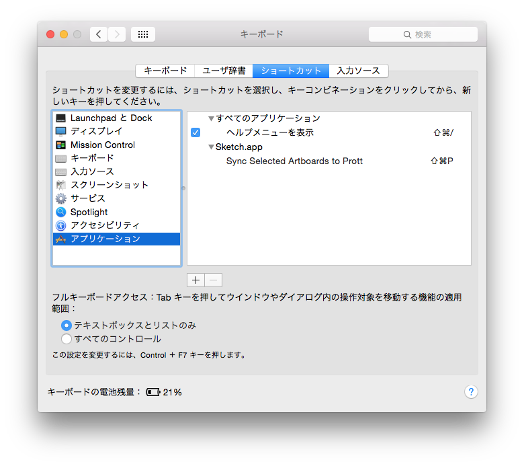Go forward with the right chevron

(117, 34)
